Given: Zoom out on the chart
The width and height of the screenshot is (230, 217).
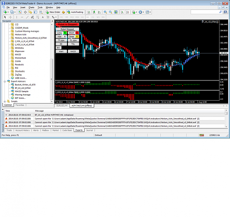Looking at the screenshot, I should [110, 12].
